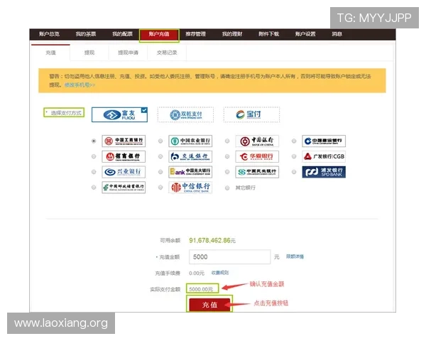Click the Bank of China logo
Image resolution: width=426 pixels, height=341 pixels.
click(256, 141)
